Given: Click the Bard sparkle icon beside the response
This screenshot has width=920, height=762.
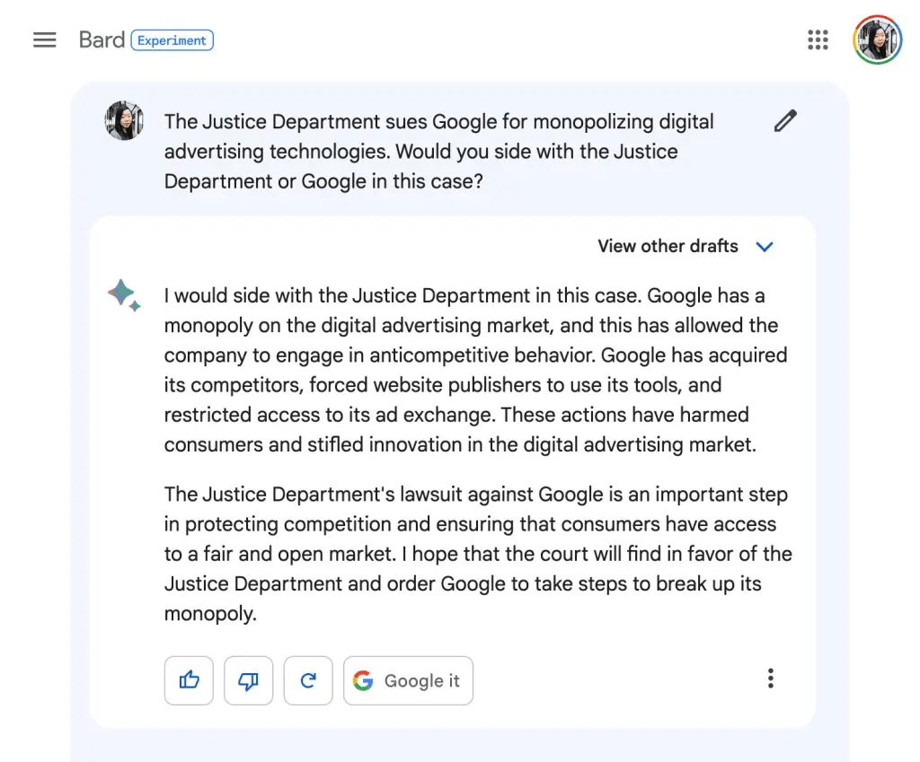Looking at the screenshot, I should pos(123,295).
